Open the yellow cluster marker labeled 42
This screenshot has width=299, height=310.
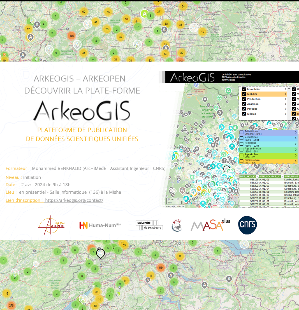[x=121, y=37]
